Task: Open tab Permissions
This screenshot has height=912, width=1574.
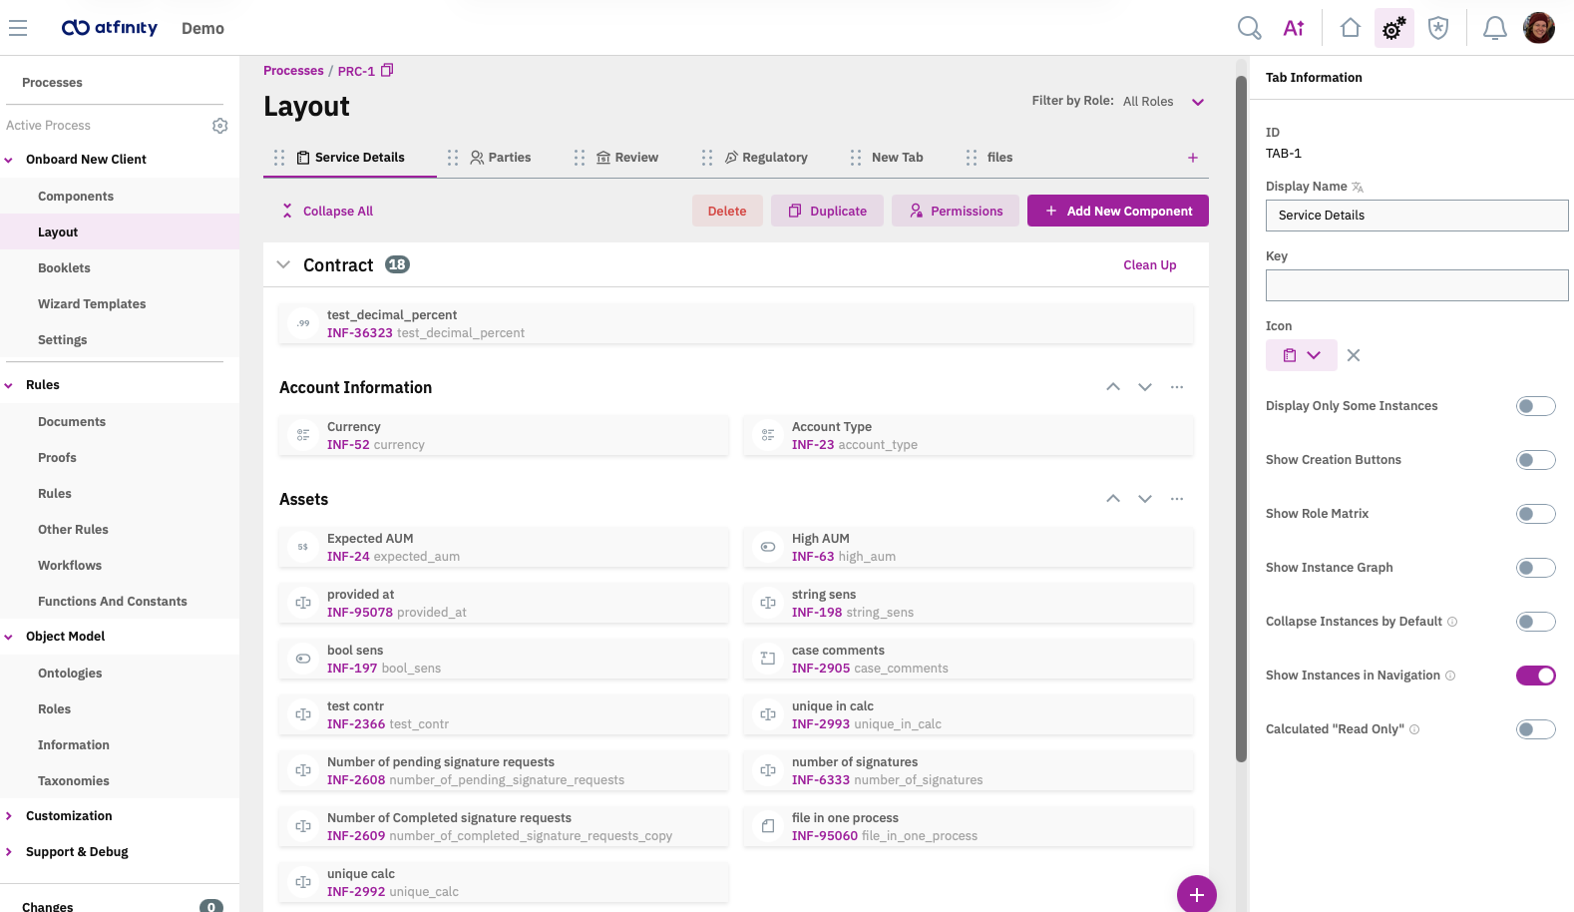Action: point(956,211)
